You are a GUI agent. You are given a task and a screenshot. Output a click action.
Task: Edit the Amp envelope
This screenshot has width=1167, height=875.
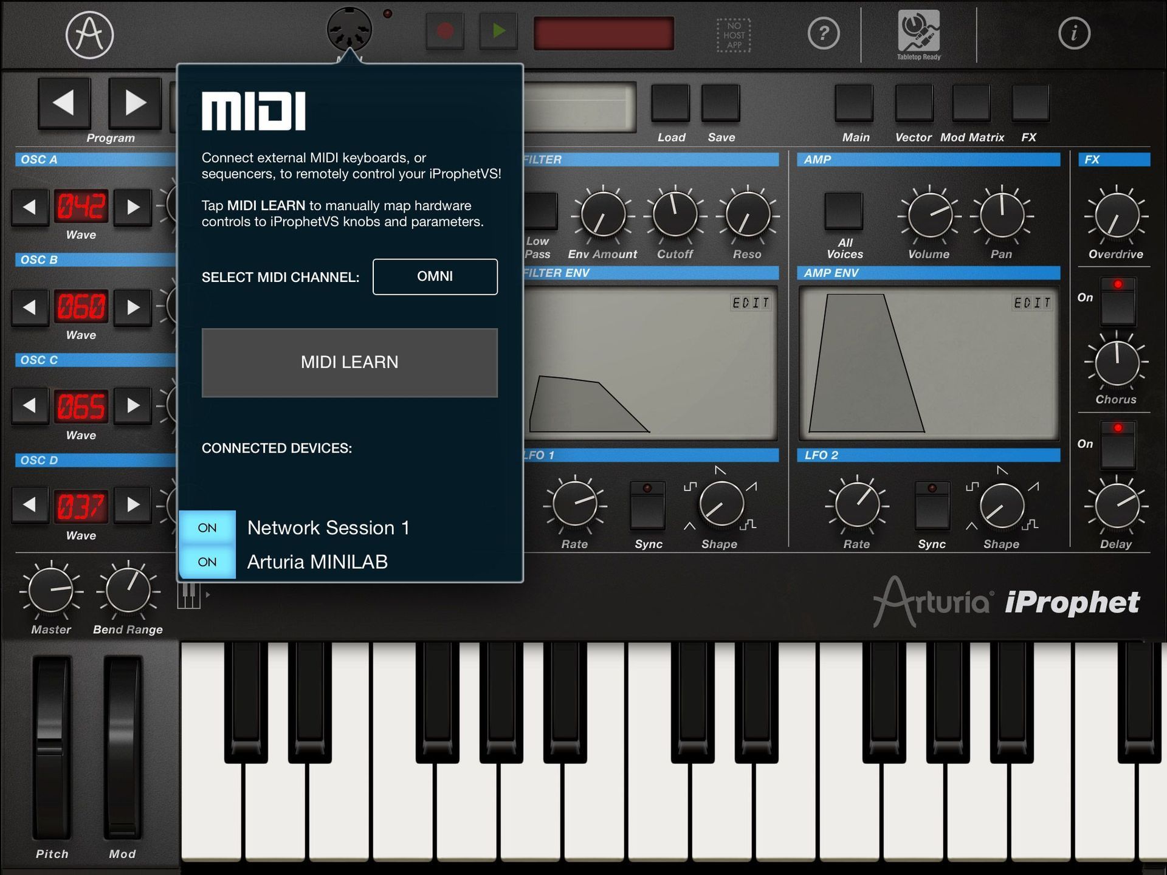[1032, 303]
